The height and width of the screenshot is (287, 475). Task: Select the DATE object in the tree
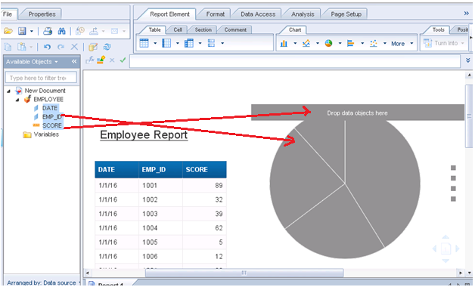50,108
